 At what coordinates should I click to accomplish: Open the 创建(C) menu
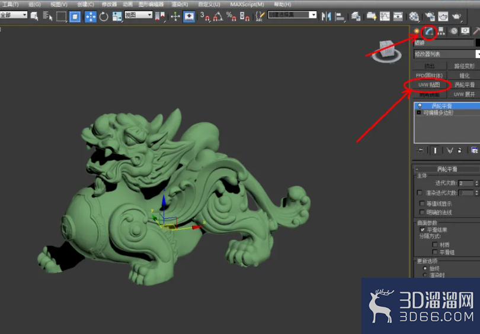tap(85, 4)
